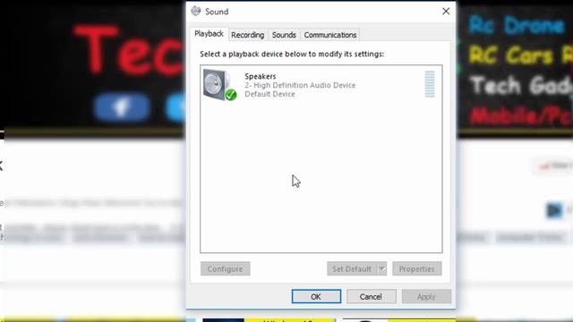Click '2- High Definition Audio Device' text
573x322 pixels.
pyautogui.click(x=300, y=85)
